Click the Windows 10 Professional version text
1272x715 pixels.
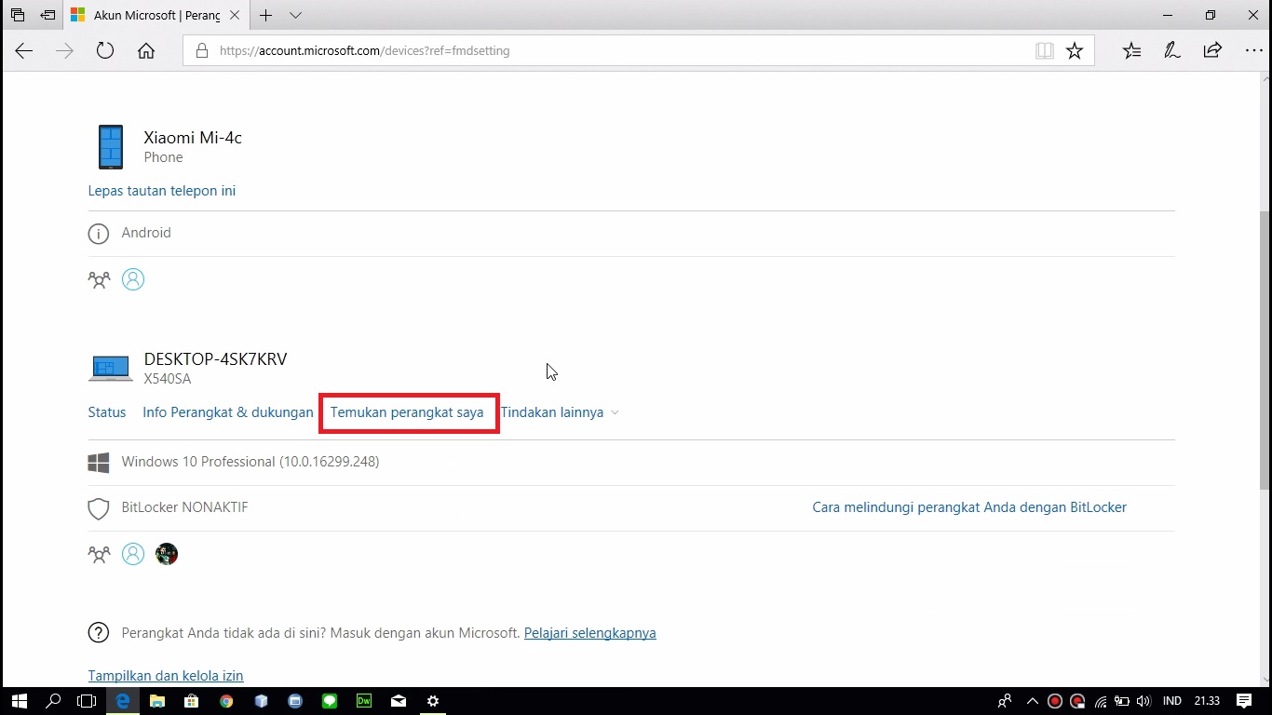(x=250, y=462)
